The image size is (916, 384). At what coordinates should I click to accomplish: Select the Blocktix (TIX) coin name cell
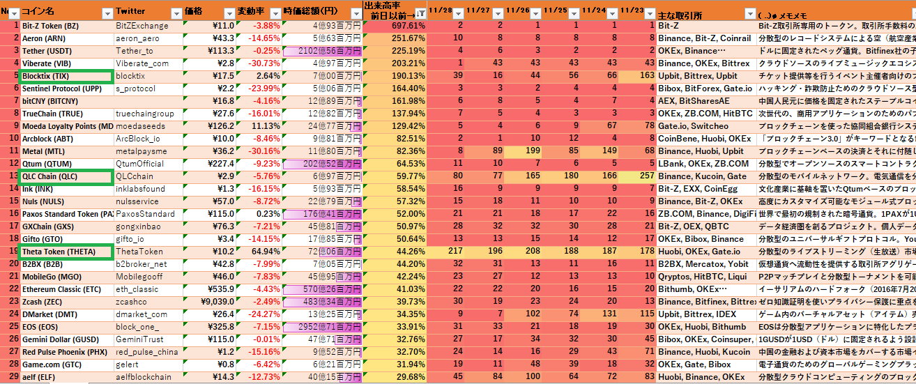pyautogui.click(x=66, y=76)
